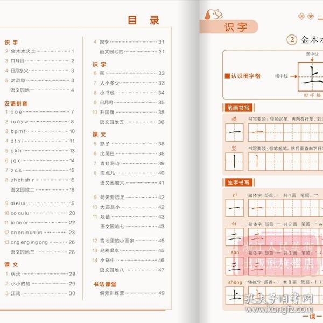Screen dimensions: 323x323
Task: Click the 目录 title at the top
Action: tap(143, 20)
